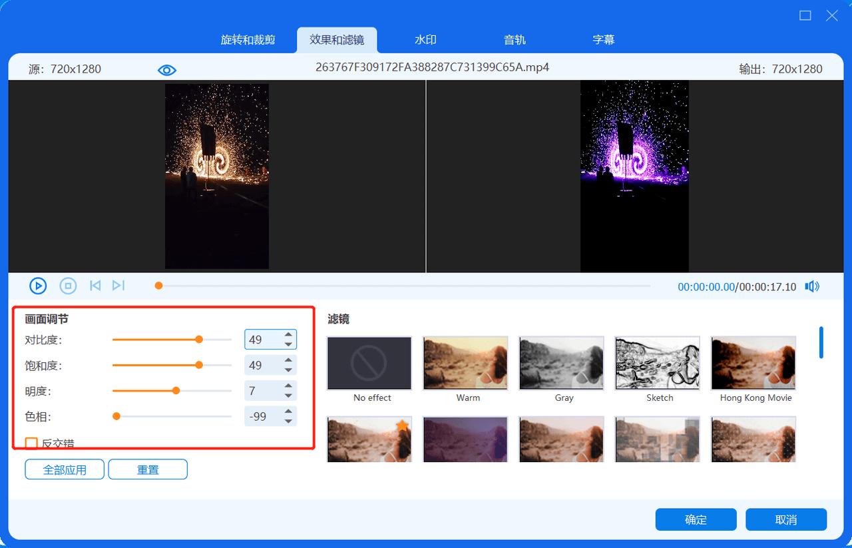
Task: Jump to the next frame
Action: pos(118,285)
